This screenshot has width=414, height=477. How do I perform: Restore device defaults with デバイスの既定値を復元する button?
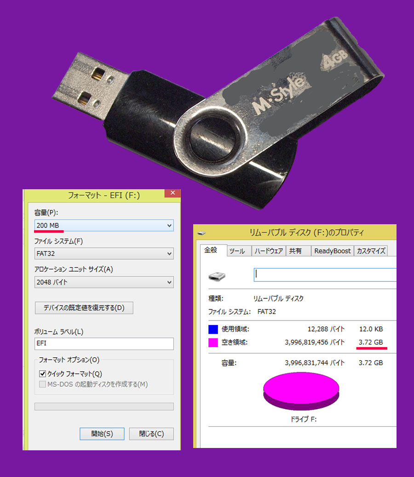coord(84,308)
